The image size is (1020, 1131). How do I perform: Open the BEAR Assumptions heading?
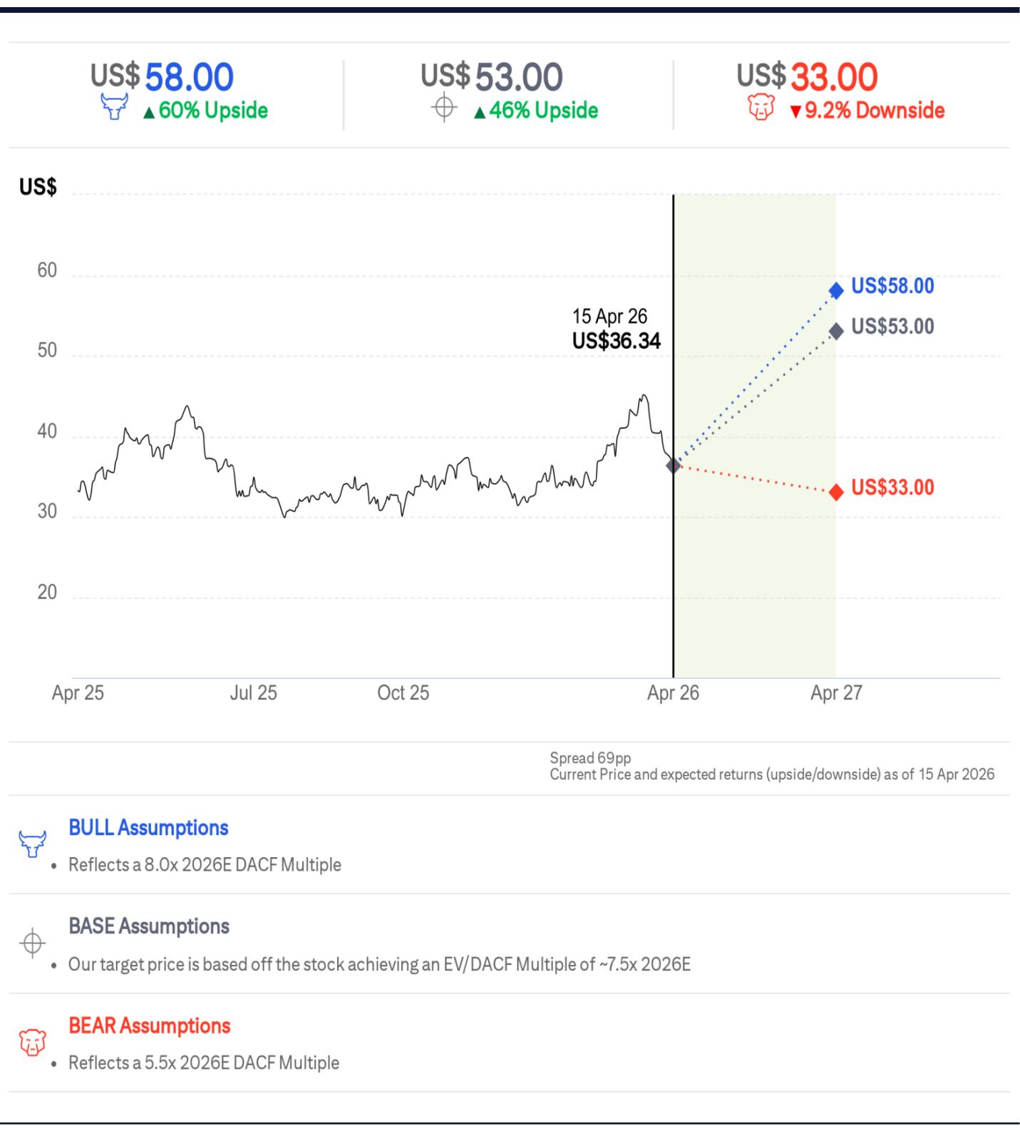150,1025
